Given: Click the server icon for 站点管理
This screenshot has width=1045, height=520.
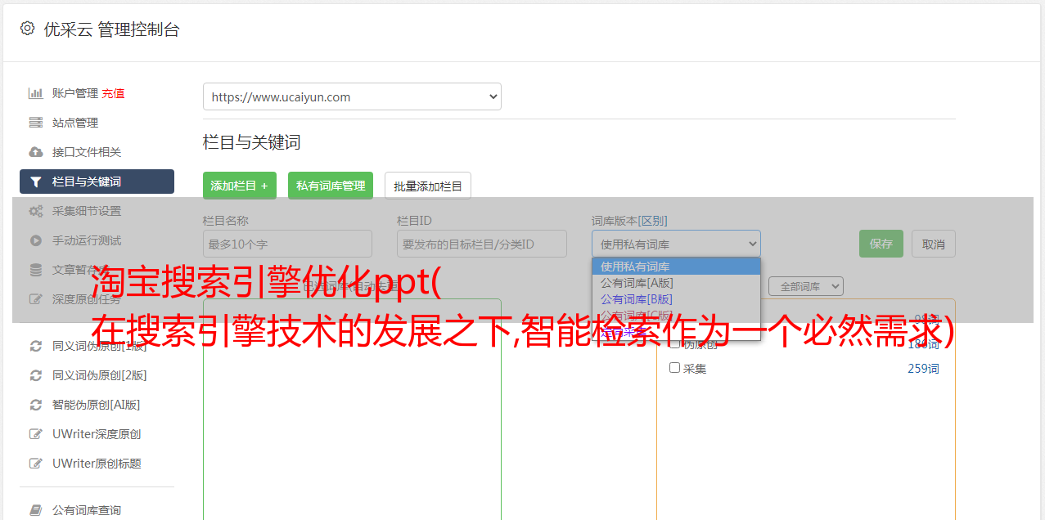Looking at the screenshot, I should click(x=36, y=123).
